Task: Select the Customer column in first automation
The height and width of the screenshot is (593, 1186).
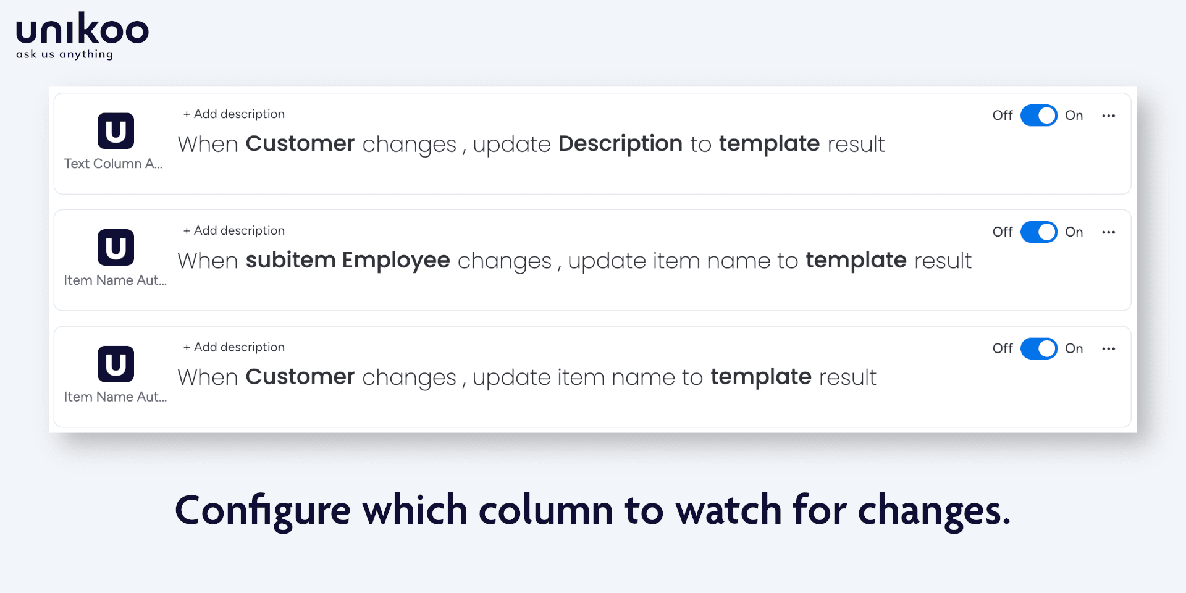Action: click(300, 143)
